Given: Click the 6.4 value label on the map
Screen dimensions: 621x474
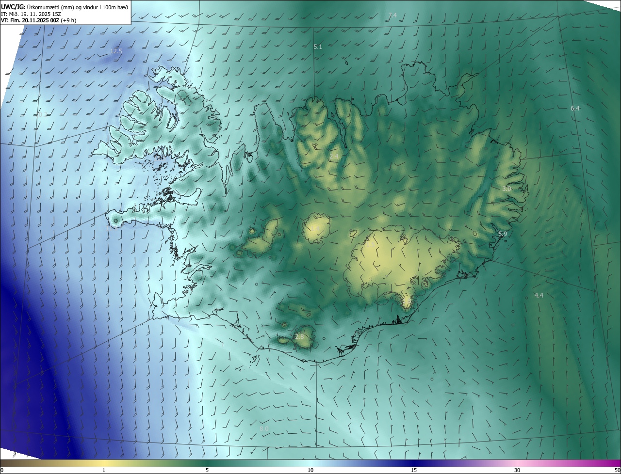Looking at the screenshot, I should [x=575, y=108].
